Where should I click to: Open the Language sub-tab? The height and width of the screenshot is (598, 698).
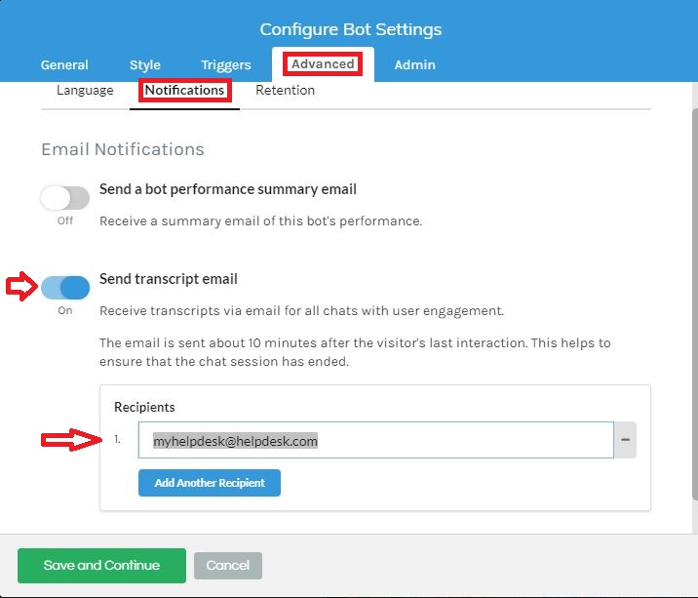click(x=85, y=90)
